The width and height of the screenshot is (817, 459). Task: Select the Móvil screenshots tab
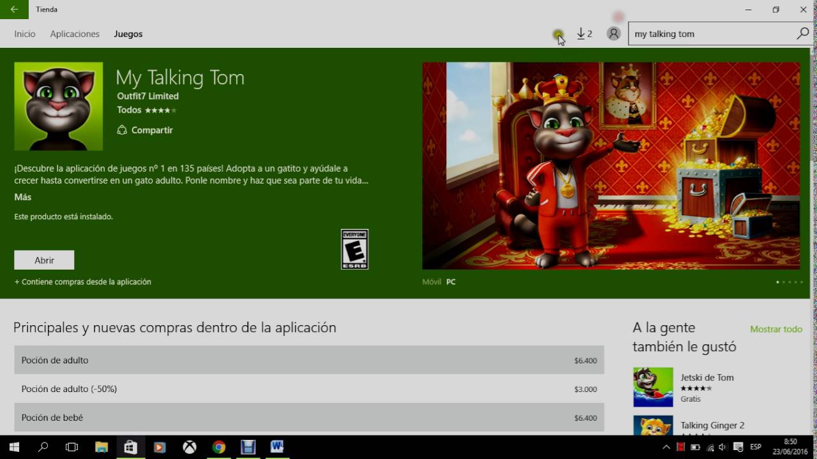coord(431,282)
